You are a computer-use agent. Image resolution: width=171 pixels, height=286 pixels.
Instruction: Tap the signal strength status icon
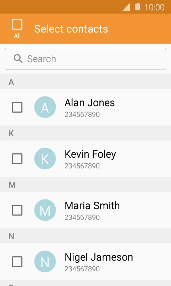pos(126,7)
